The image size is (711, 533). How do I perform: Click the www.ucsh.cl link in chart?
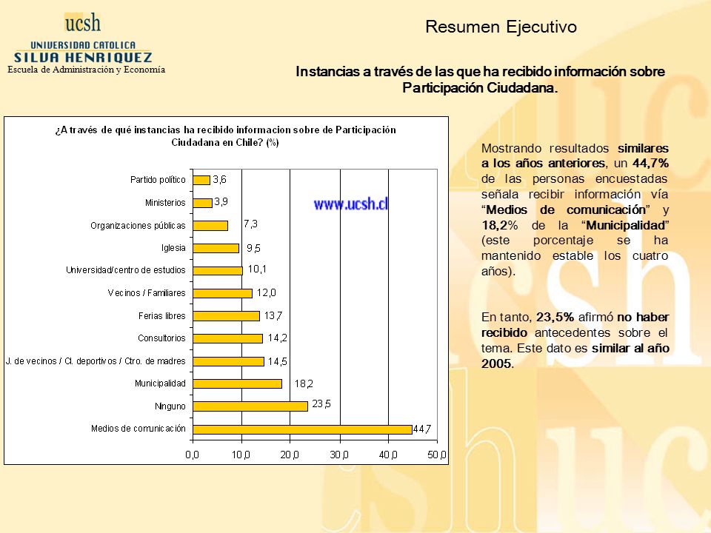click(x=350, y=204)
